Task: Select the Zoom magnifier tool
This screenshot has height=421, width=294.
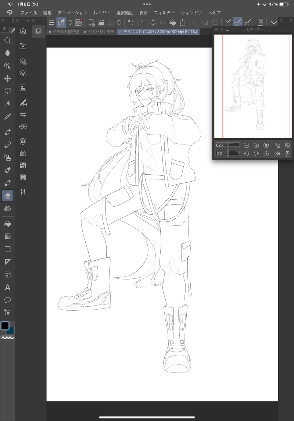Action: (x=7, y=40)
